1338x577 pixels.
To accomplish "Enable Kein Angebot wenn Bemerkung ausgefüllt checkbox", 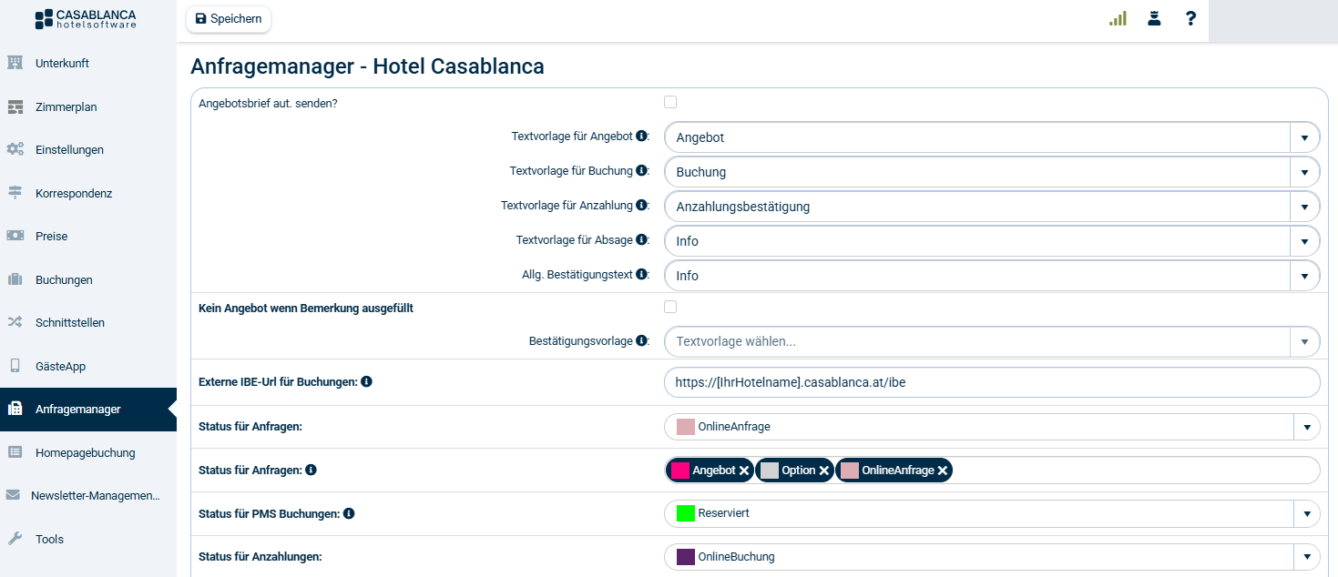I will point(670,307).
